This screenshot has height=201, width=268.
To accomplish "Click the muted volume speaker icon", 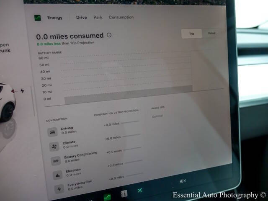I will [x=183, y=181].
